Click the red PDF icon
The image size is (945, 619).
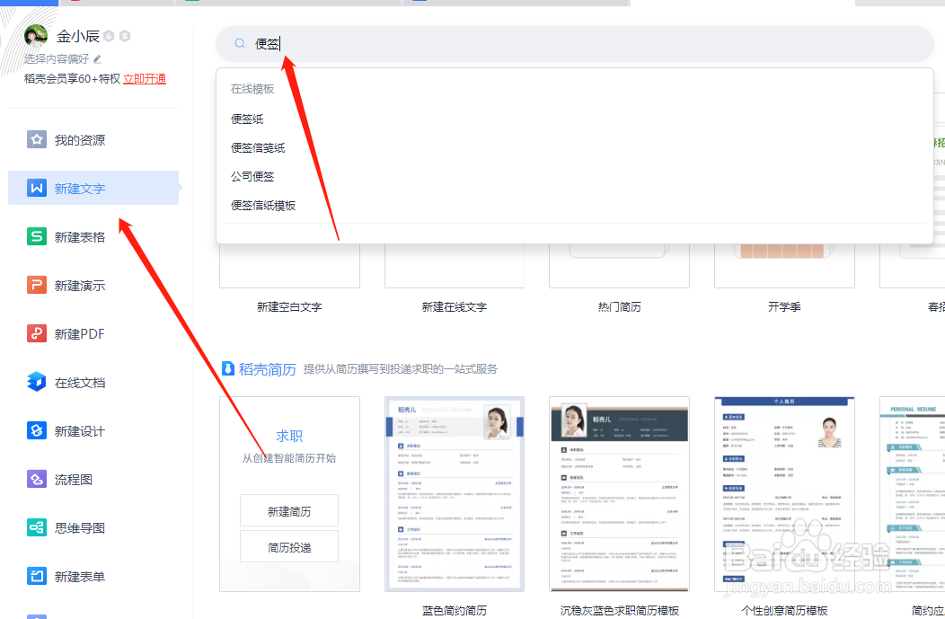37,333
